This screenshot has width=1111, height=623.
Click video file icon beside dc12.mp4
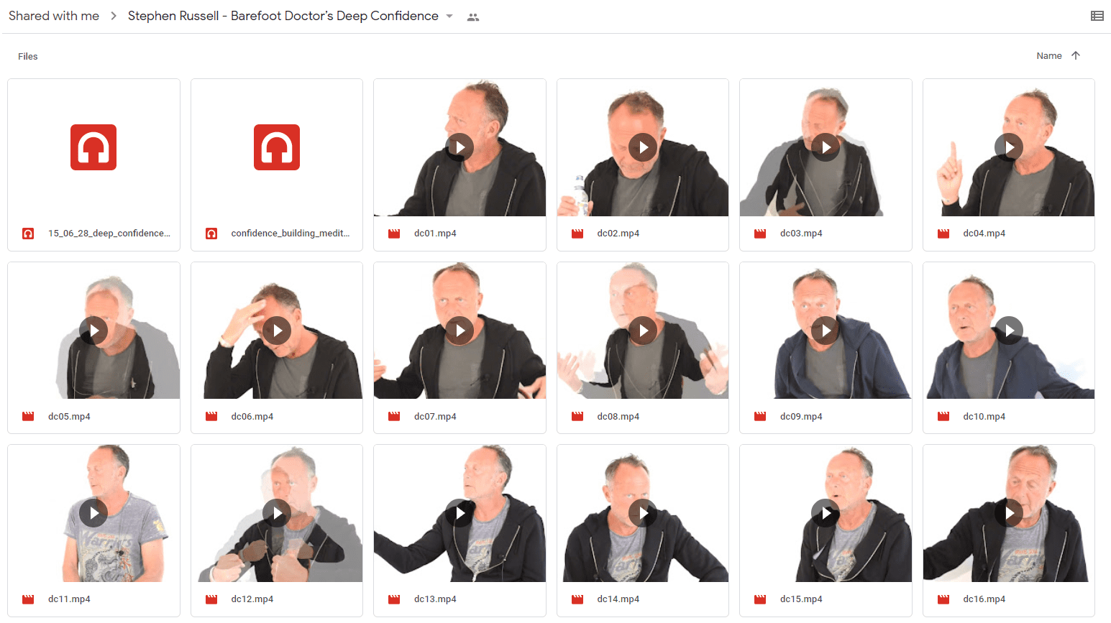211,599
